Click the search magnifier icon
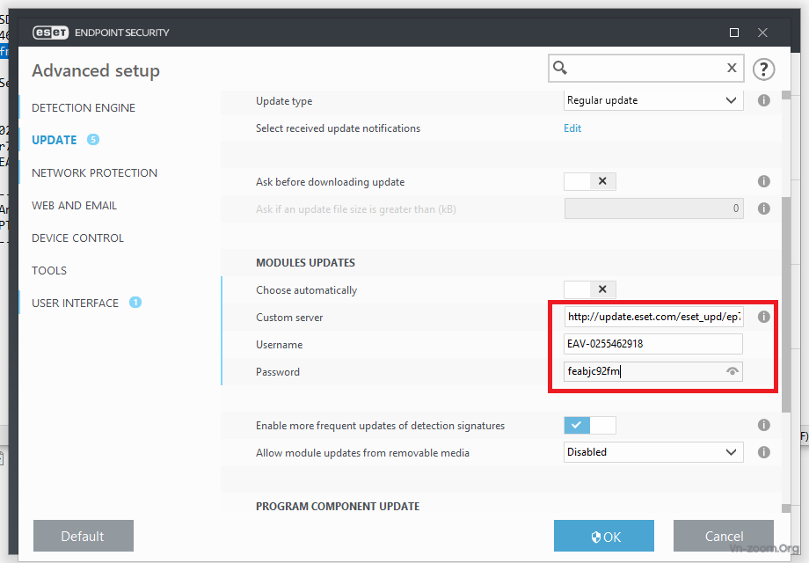Viewport: 809px width, 563px height. tap(560, 68)
